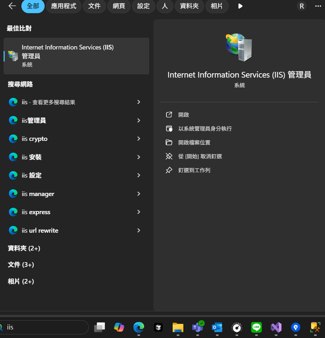Expand the chevron for 'iis crypto' suggestion
Viewport: 325px width, 338px height.
pos(139,139)
